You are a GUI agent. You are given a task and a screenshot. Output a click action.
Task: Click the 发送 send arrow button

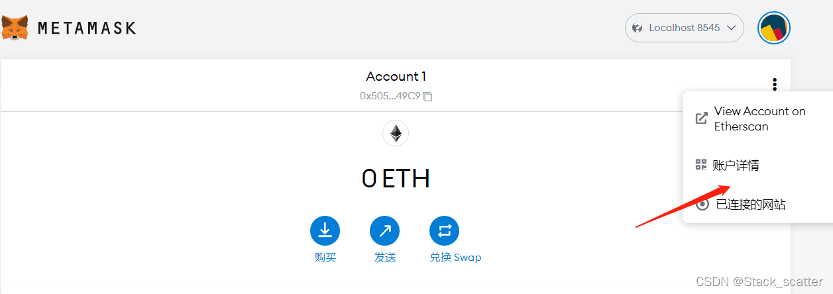coord(384,231)
